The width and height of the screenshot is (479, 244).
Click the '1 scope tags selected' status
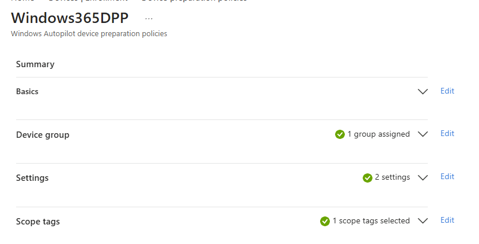click(x=371, y=221)
